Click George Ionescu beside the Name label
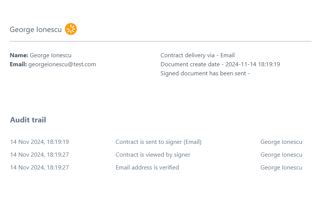Image resolution: width=336 pixels, height=209 pixels. point(51,55)
